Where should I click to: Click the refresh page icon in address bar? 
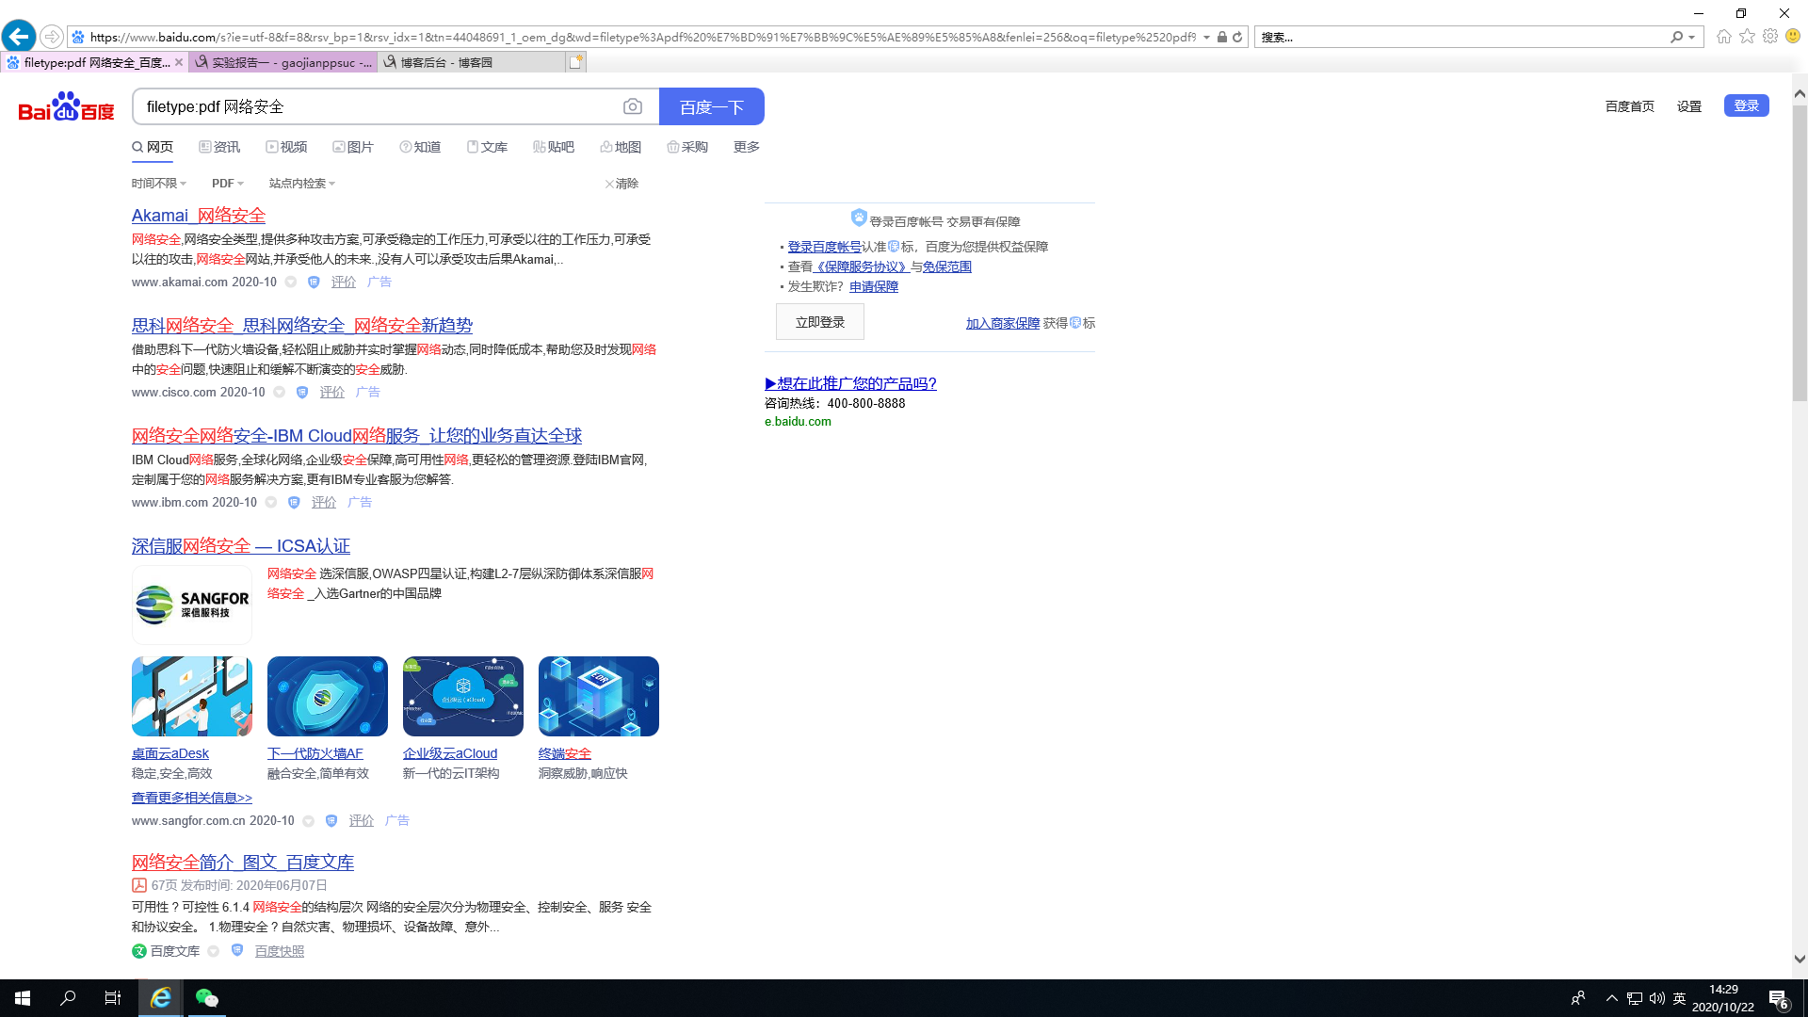(x=1237, y=38)
